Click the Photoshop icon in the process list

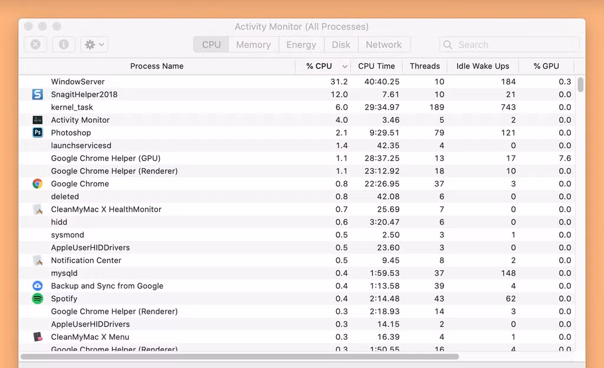tap(37, 133)
